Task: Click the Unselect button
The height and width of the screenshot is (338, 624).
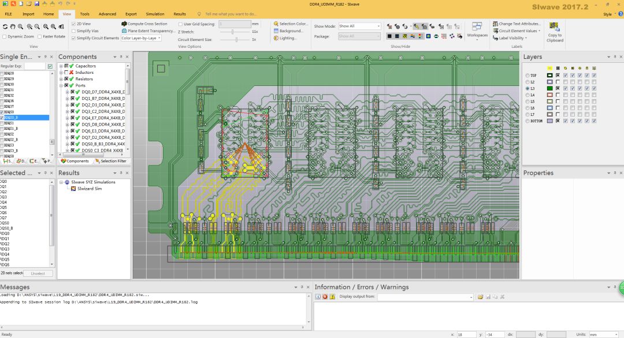Action: pyautogui.click(x=38, y=273)
